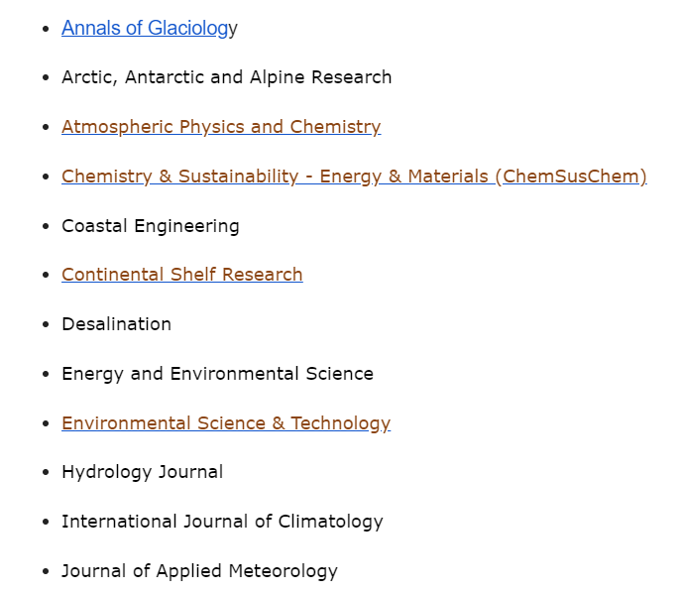The height and width of the screenshot is (593, 681).
Task: Click the Arctic, Antarctic and Alpine Research text
Action: pos(226,77)
